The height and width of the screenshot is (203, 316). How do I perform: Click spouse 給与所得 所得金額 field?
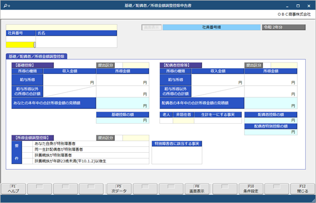click(270, 80)
